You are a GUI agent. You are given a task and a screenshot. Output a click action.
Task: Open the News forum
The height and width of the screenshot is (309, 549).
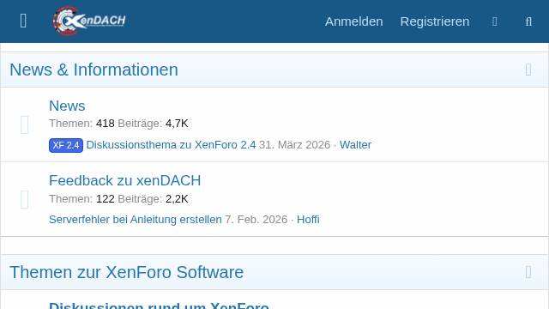tap(67, 106)
